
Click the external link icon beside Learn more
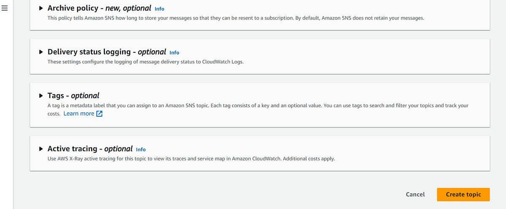(100, 114)
